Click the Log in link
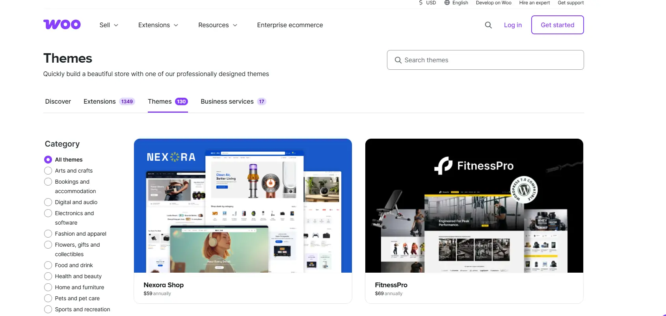 tap(513, 25)
